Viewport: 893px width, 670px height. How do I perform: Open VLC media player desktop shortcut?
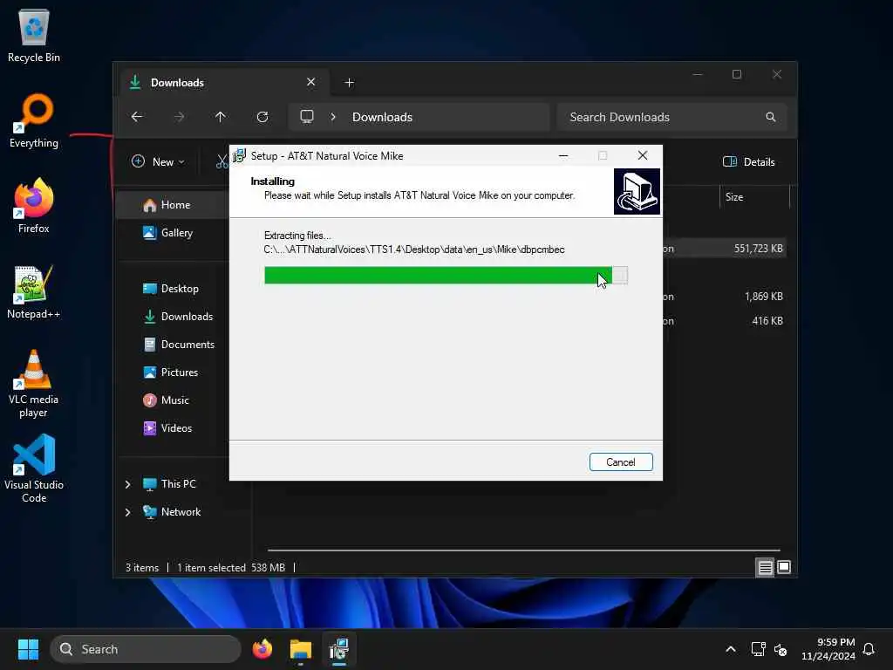point(34,383)
